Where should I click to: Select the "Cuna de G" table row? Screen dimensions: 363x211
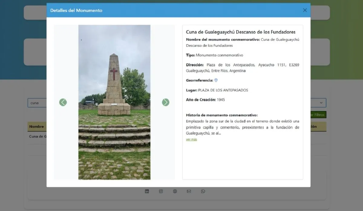[38, 136]
